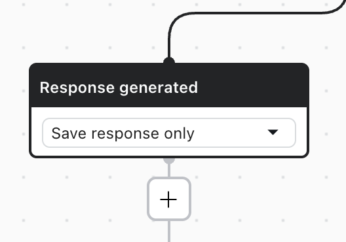Click empty space inside dropdown before the arrow
Image resolution: width=346 pixels, height=242 pixels.
pos(229,133)
